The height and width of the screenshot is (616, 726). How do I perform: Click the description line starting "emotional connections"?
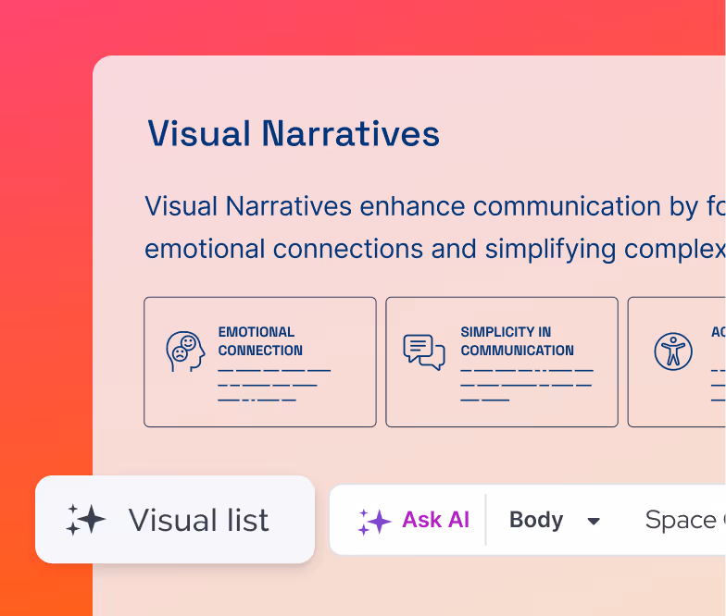coord(433,249)
